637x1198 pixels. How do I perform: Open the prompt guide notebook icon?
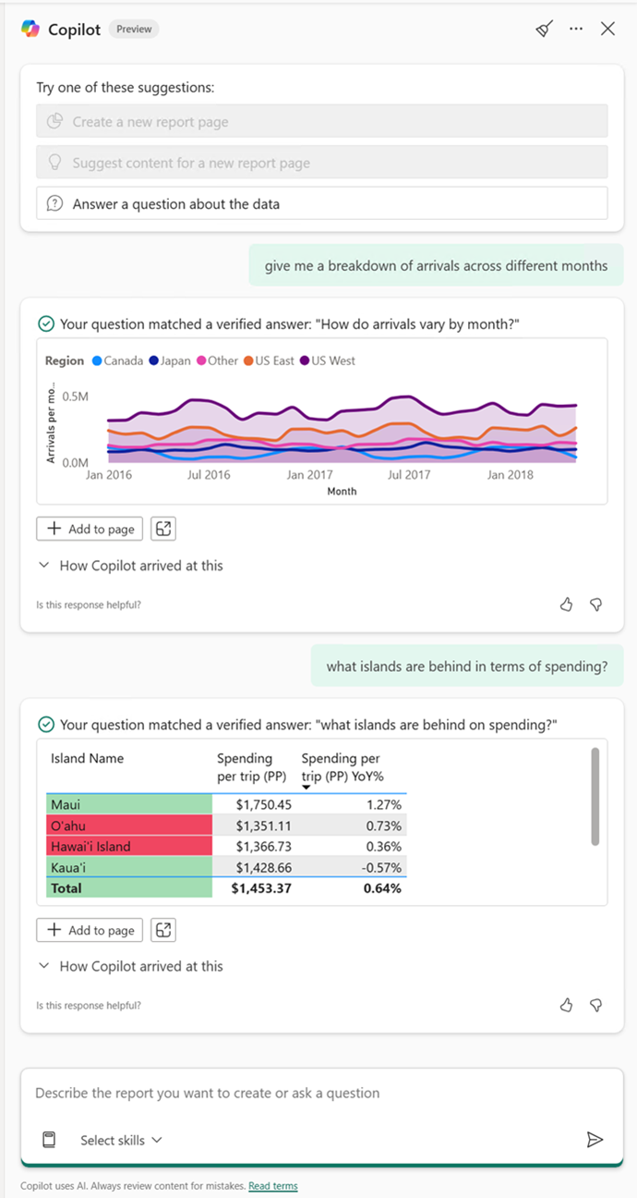[x=50, y=1140]
